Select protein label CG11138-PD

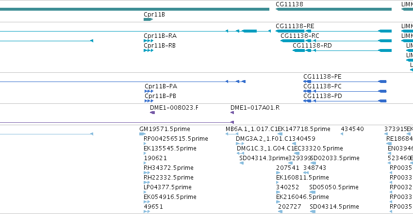323,96
